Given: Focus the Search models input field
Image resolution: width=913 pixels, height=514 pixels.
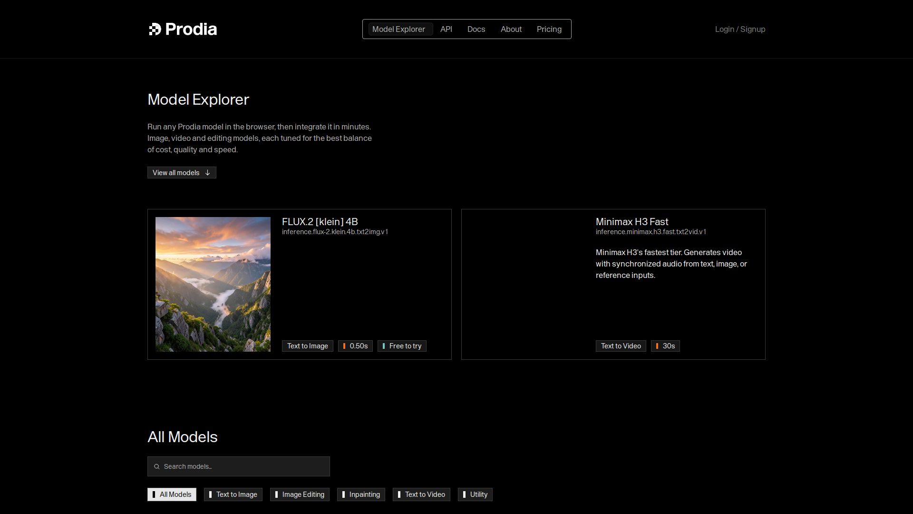Looking at the screenshot, I should point(239,466).
